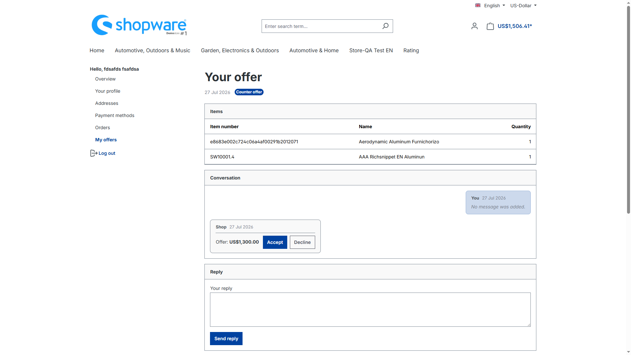Image resolution: width=631 pixels, height=355 pixels.
Task: Select My offers in sidebar
Action: click(106, 140)
